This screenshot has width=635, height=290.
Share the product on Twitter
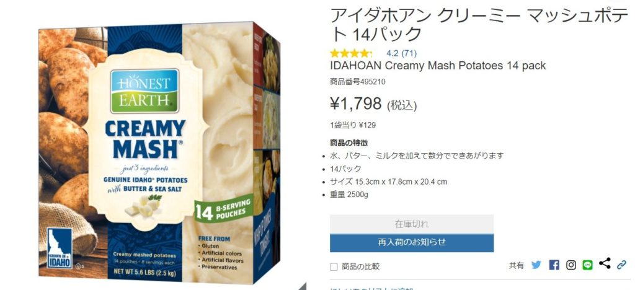(536, 265)
